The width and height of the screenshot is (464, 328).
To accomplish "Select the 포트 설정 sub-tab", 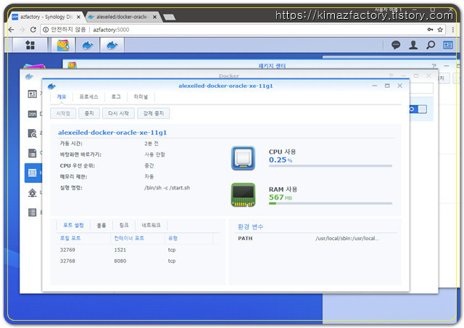I will click(x=73, y=225).
